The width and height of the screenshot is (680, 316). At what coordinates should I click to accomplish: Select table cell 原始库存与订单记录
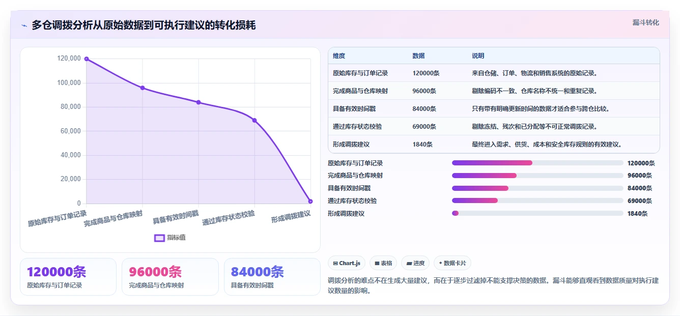(x=360, y=73)
